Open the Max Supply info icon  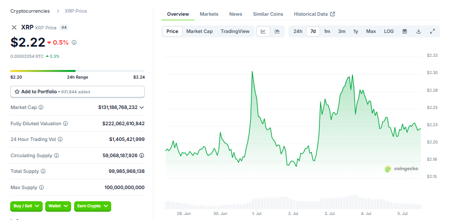(41, 188)
